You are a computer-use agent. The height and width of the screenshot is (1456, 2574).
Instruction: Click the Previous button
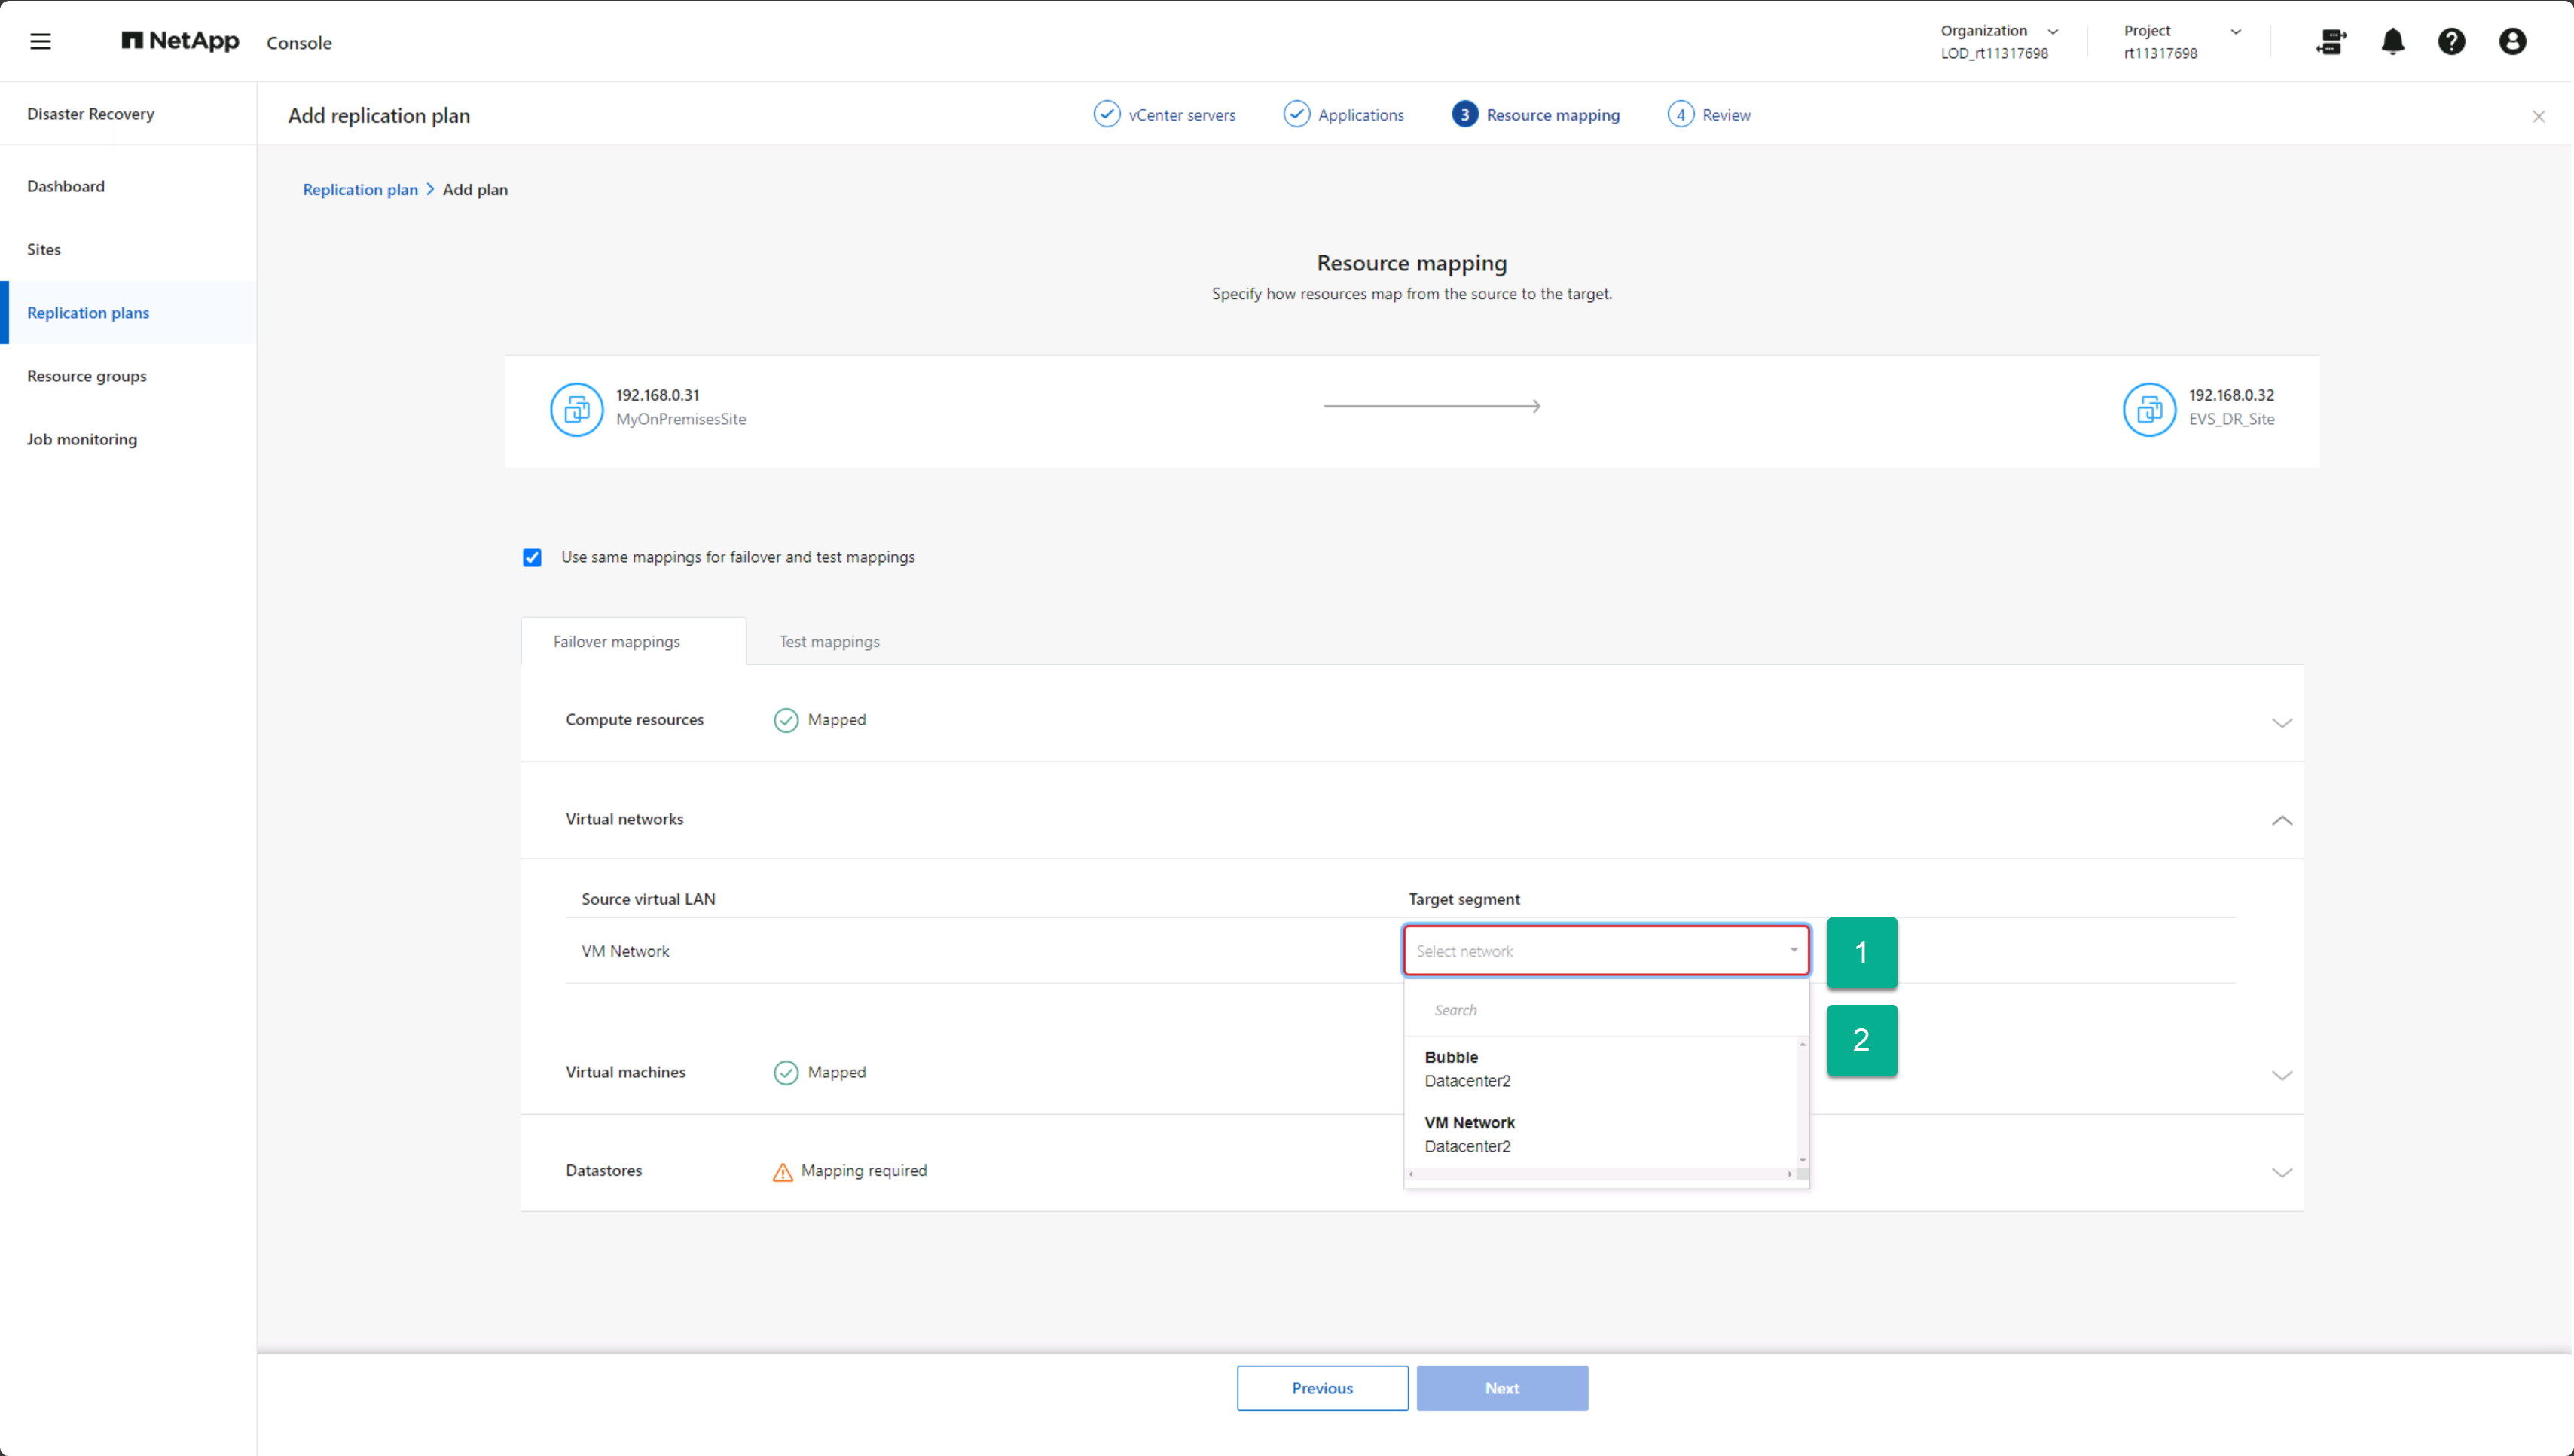1322,1388
